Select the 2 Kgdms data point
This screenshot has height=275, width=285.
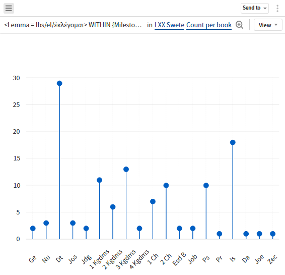[113, 207]
